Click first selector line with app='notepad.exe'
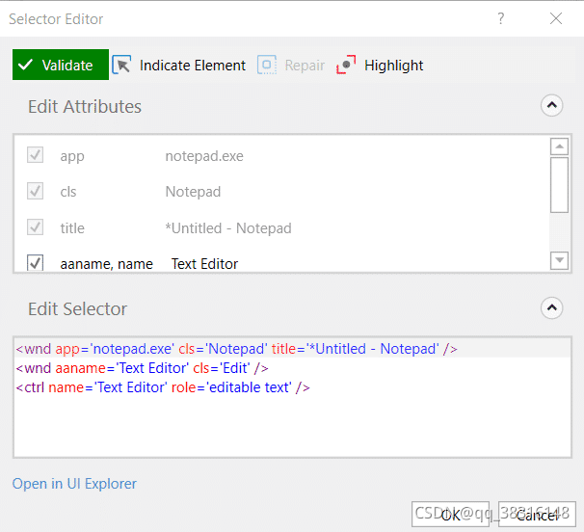Screen dimensions: 584x532 pos(236,349)
